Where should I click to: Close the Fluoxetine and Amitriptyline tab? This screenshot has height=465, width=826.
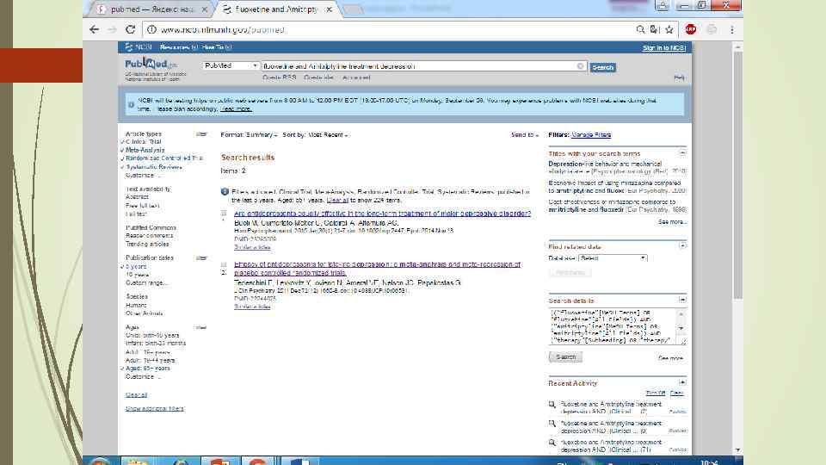coord(329,9)
